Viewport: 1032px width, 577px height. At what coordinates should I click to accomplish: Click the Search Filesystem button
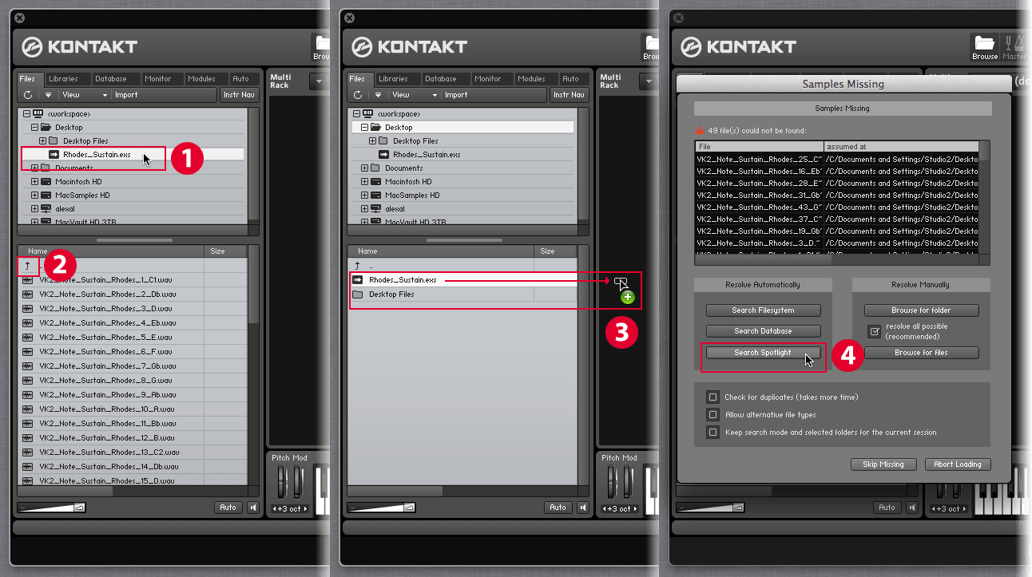(x=763, y=310)
